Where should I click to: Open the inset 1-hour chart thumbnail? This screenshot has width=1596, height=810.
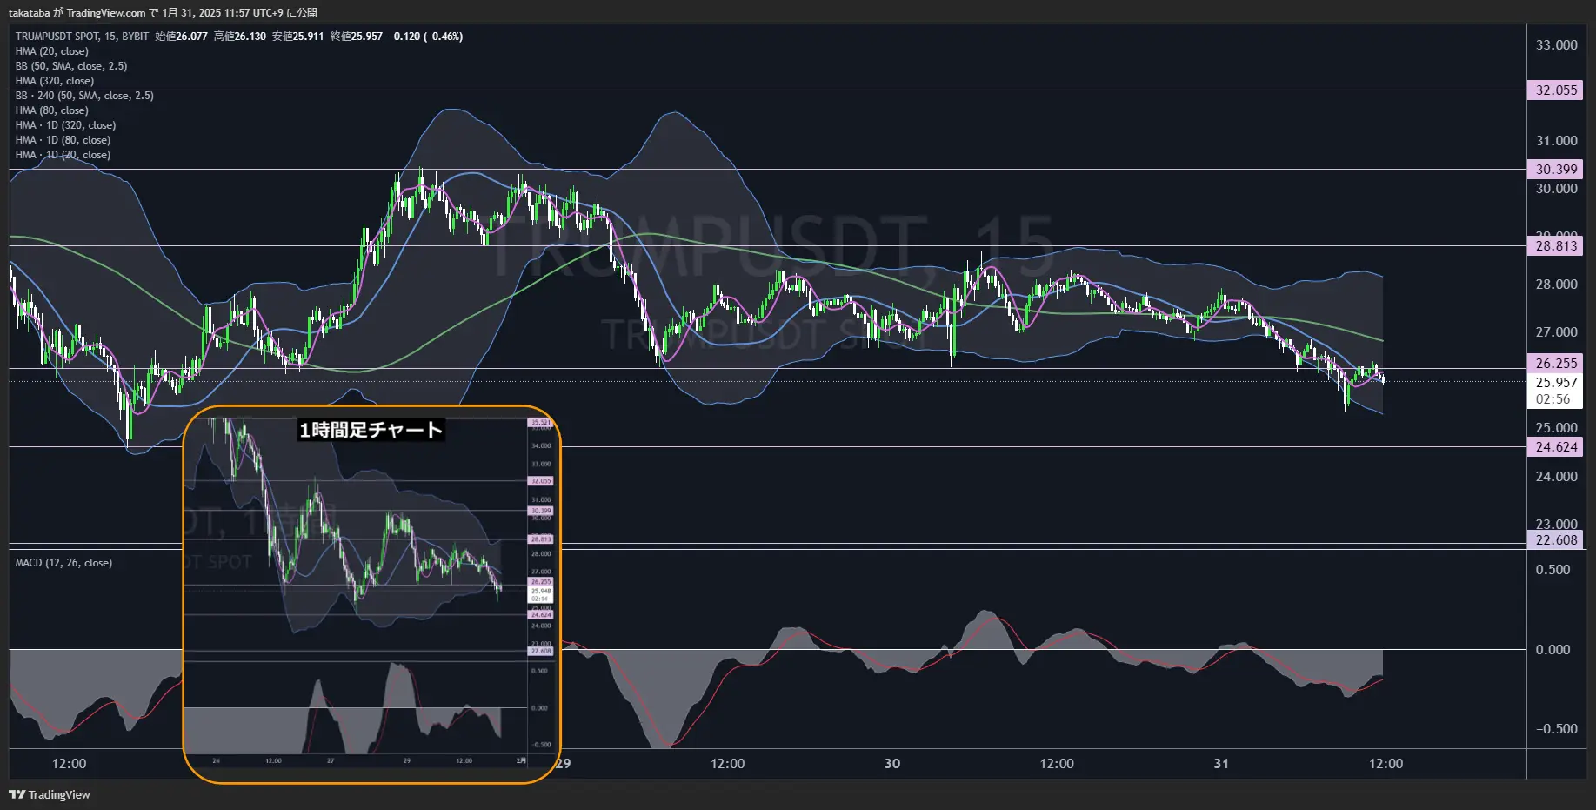372,594
